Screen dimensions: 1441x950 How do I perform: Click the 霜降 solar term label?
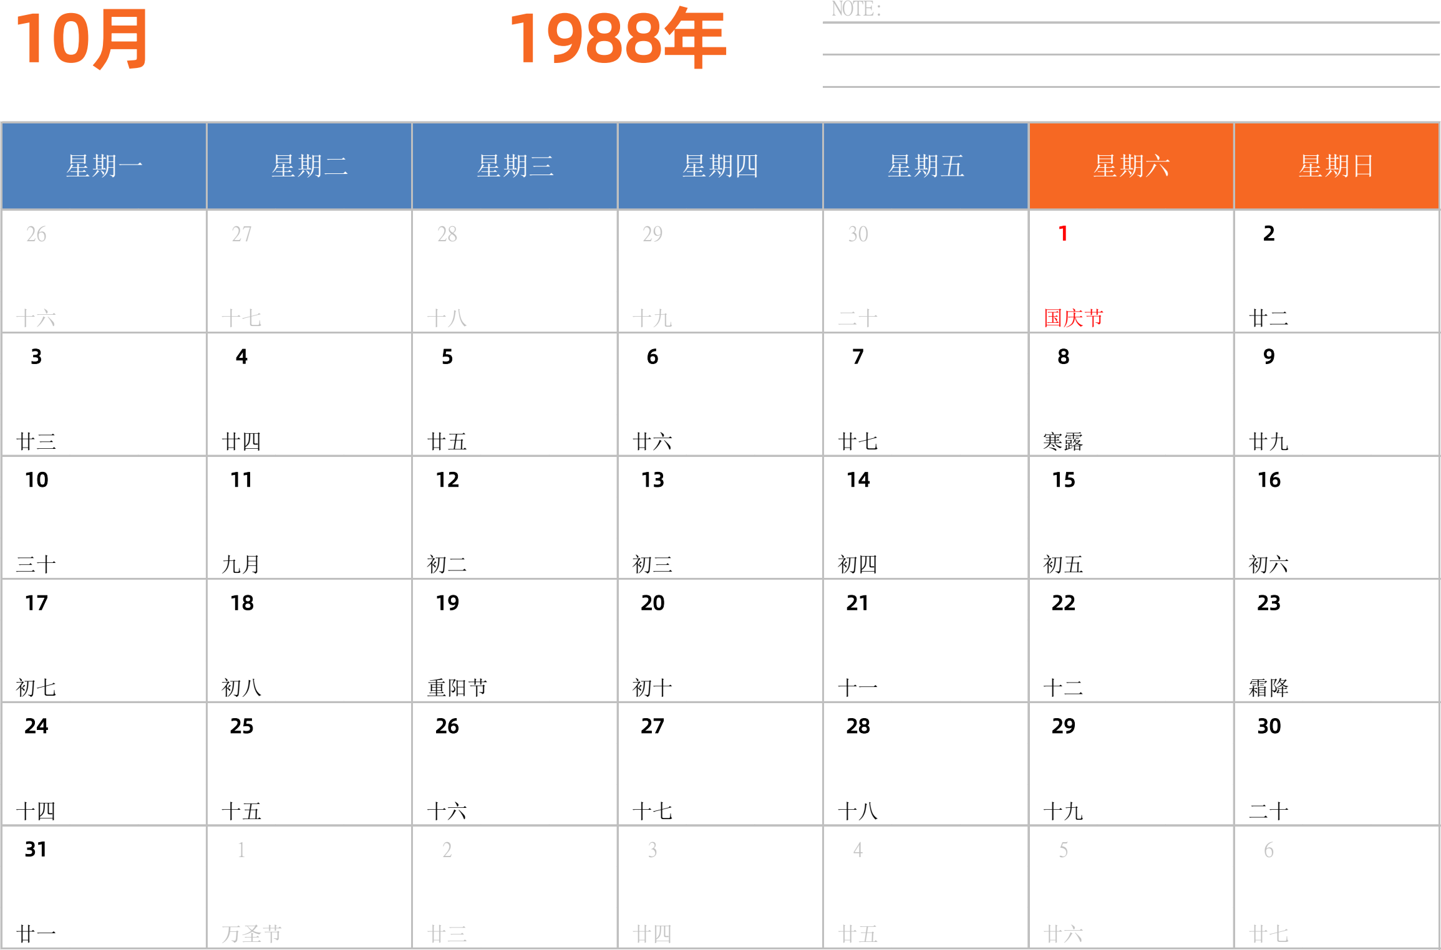[1268, 688]
